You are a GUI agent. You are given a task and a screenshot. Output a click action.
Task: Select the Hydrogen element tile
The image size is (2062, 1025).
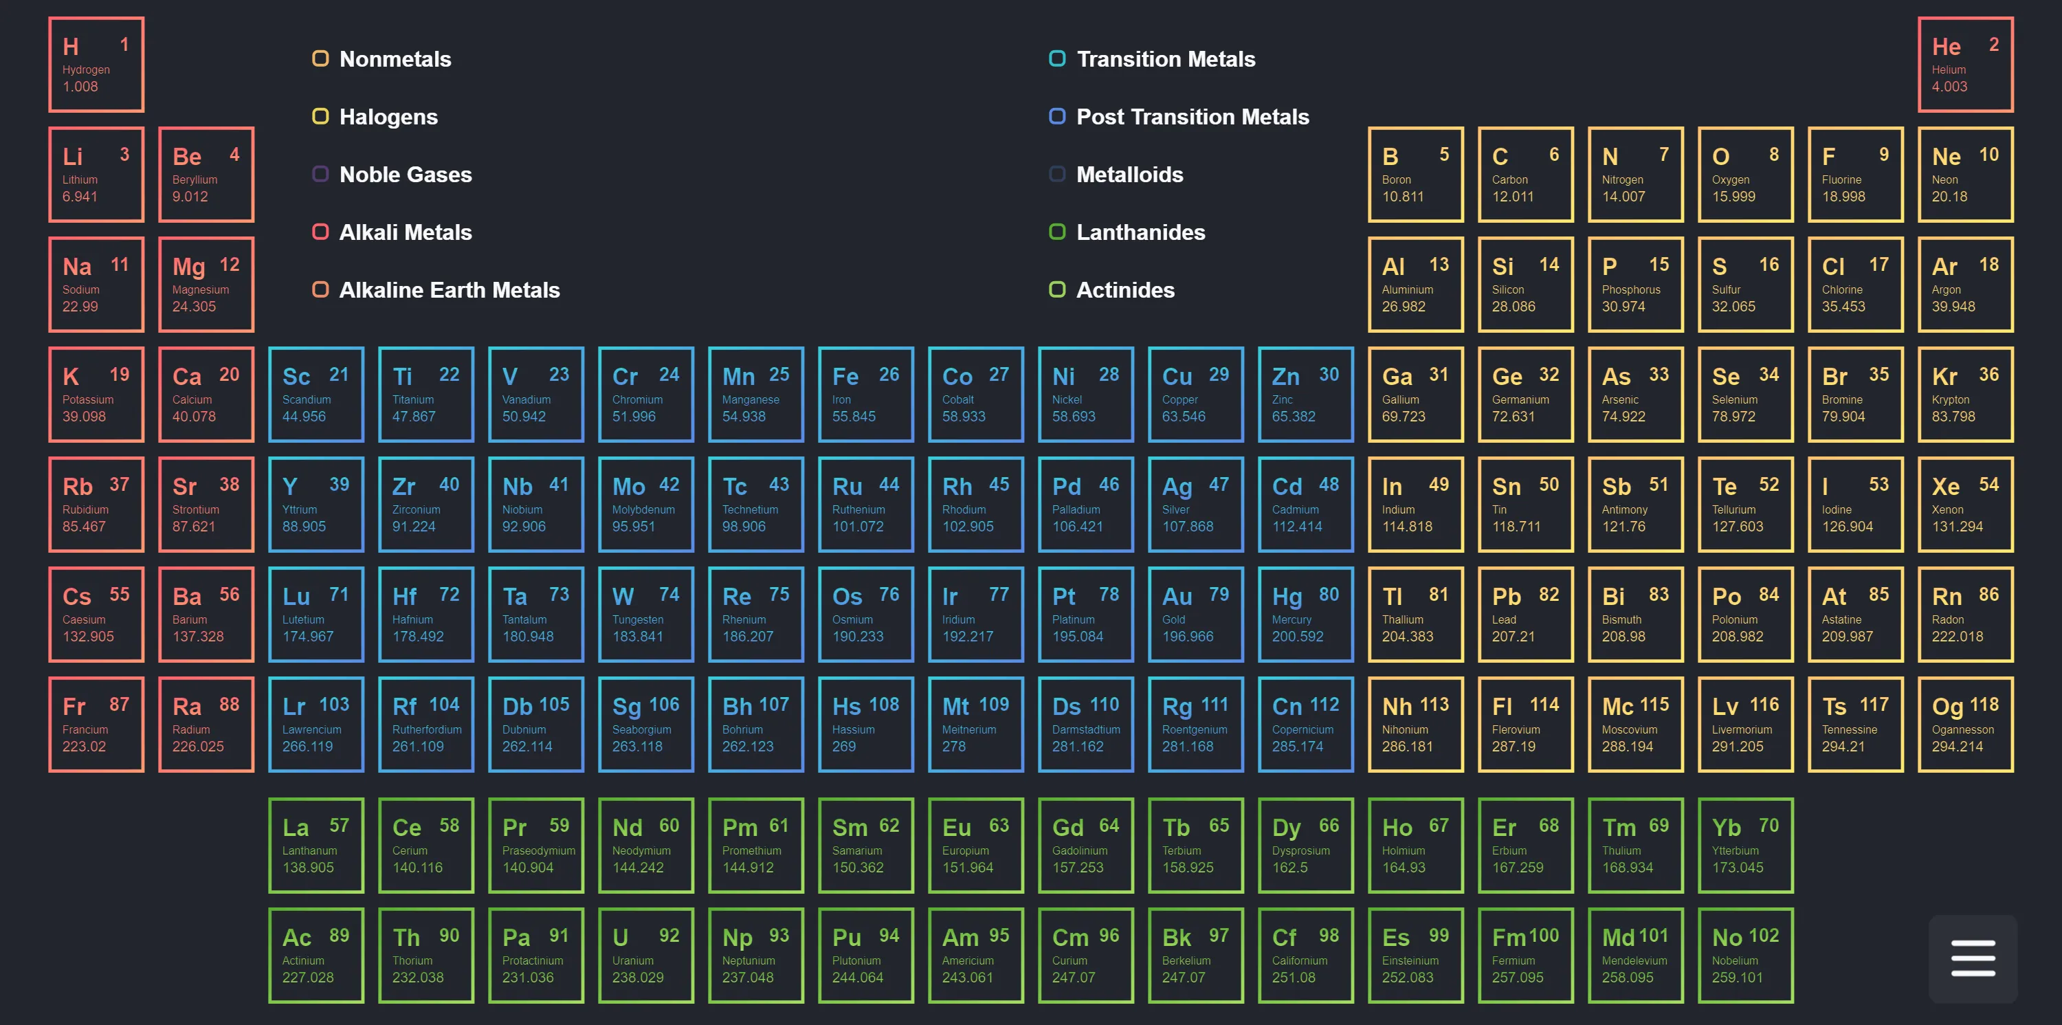(96, 64)
